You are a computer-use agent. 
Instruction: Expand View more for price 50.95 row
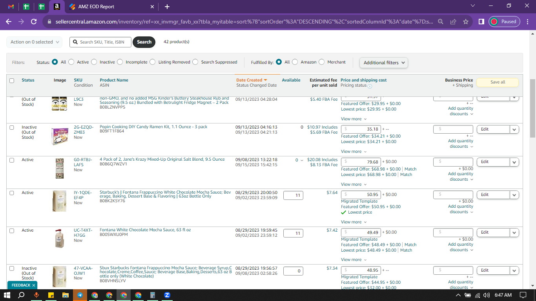(x=354, y=222)
